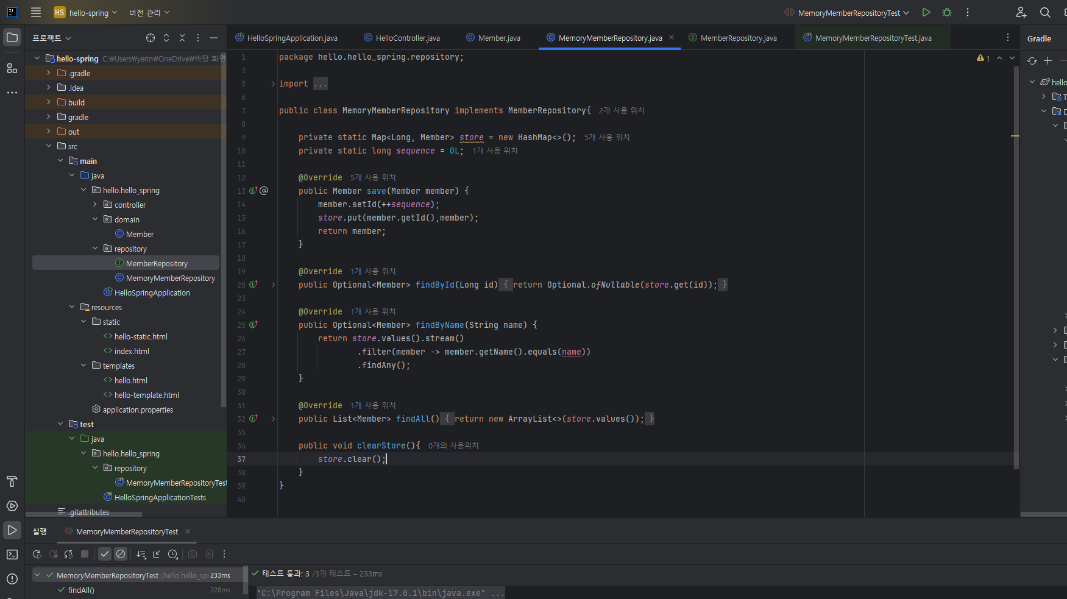Toggle the Run tool window button
Image resolution: width=1067 pixels, height=599 pixels.
12,530
